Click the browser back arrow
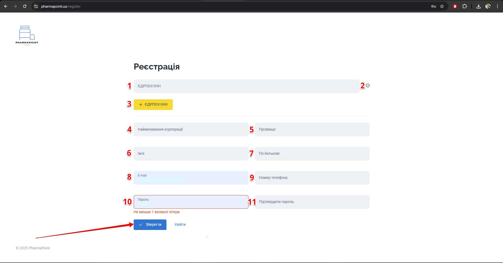This screenshot has width=503, height=263. pos(6,6)
